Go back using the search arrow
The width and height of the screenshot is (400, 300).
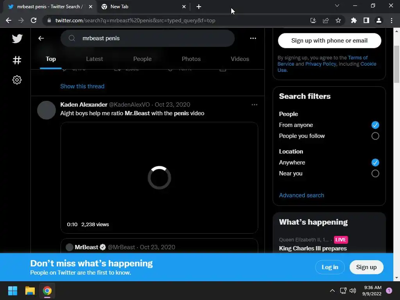click(x=41, y=38)
